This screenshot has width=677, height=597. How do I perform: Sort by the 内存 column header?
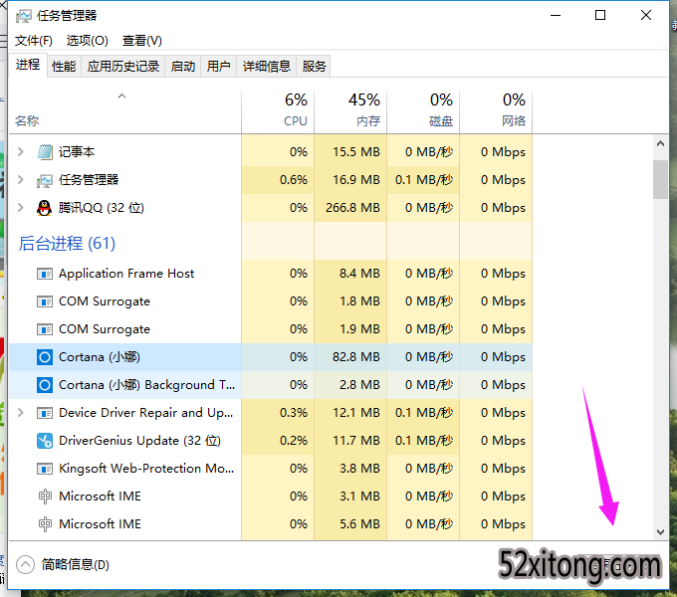(x=350, y=111)
